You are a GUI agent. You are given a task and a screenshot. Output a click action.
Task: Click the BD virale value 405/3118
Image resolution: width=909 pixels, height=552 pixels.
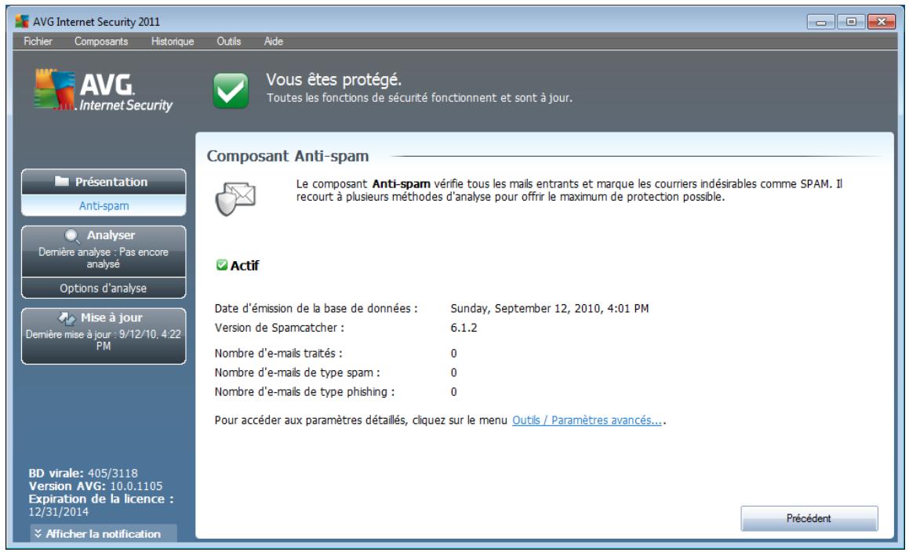pyautogui.click(x=113, y=473)
